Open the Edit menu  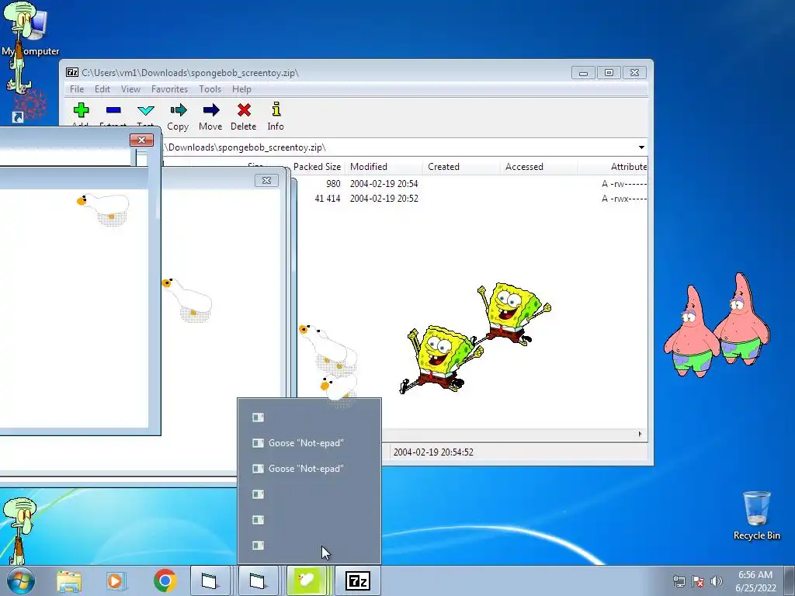point(102,89)
